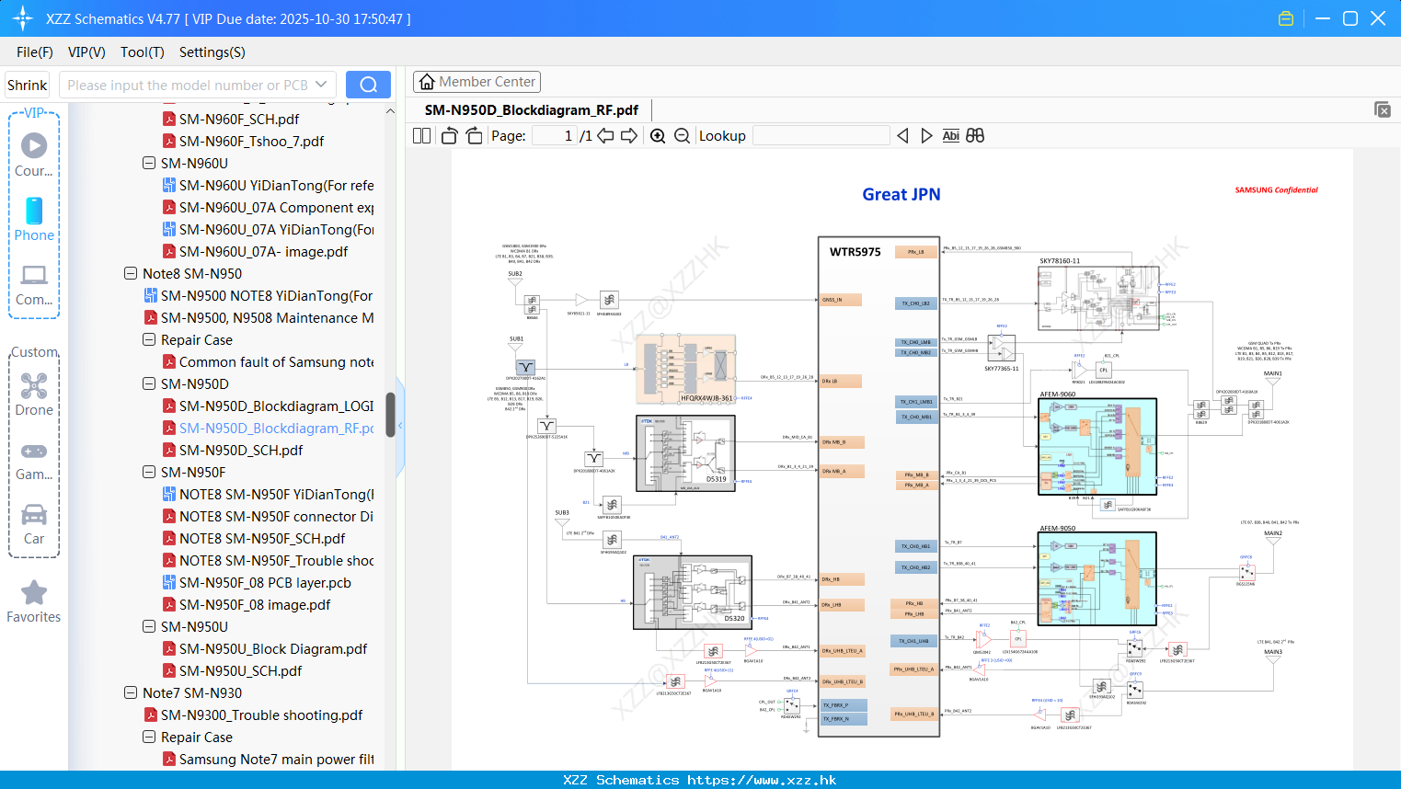Find previous lookup result
This screenshot has width=1401, height=789.
[902, 135]
